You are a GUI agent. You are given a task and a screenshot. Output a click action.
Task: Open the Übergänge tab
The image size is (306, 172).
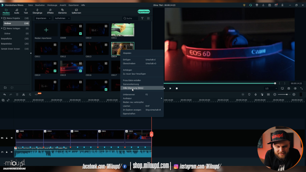(x=37, y=11)
